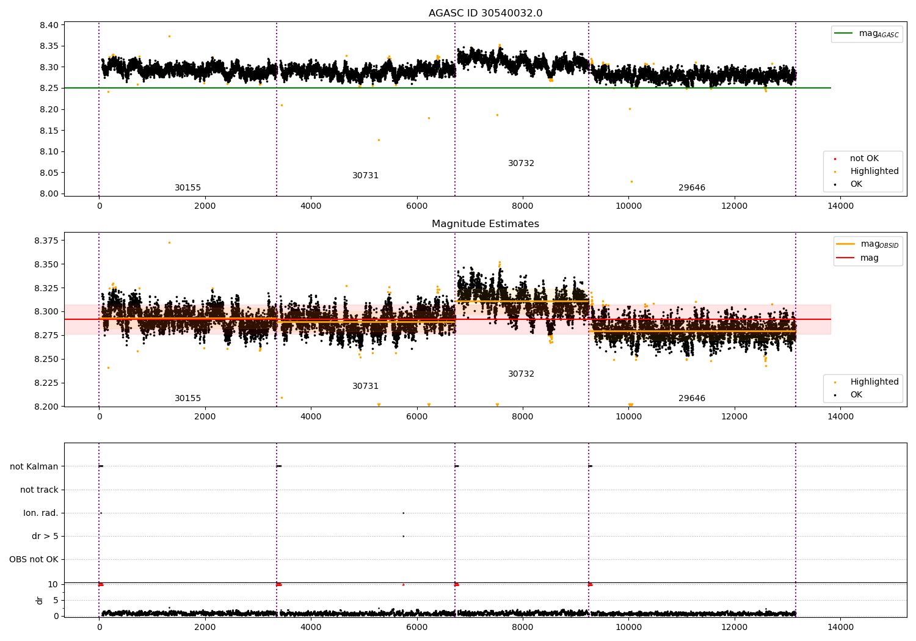The width and height of the screenshot is (916, 641).
Task: Click the lowest orange outlier in the top plot
Action: [631, 181]
